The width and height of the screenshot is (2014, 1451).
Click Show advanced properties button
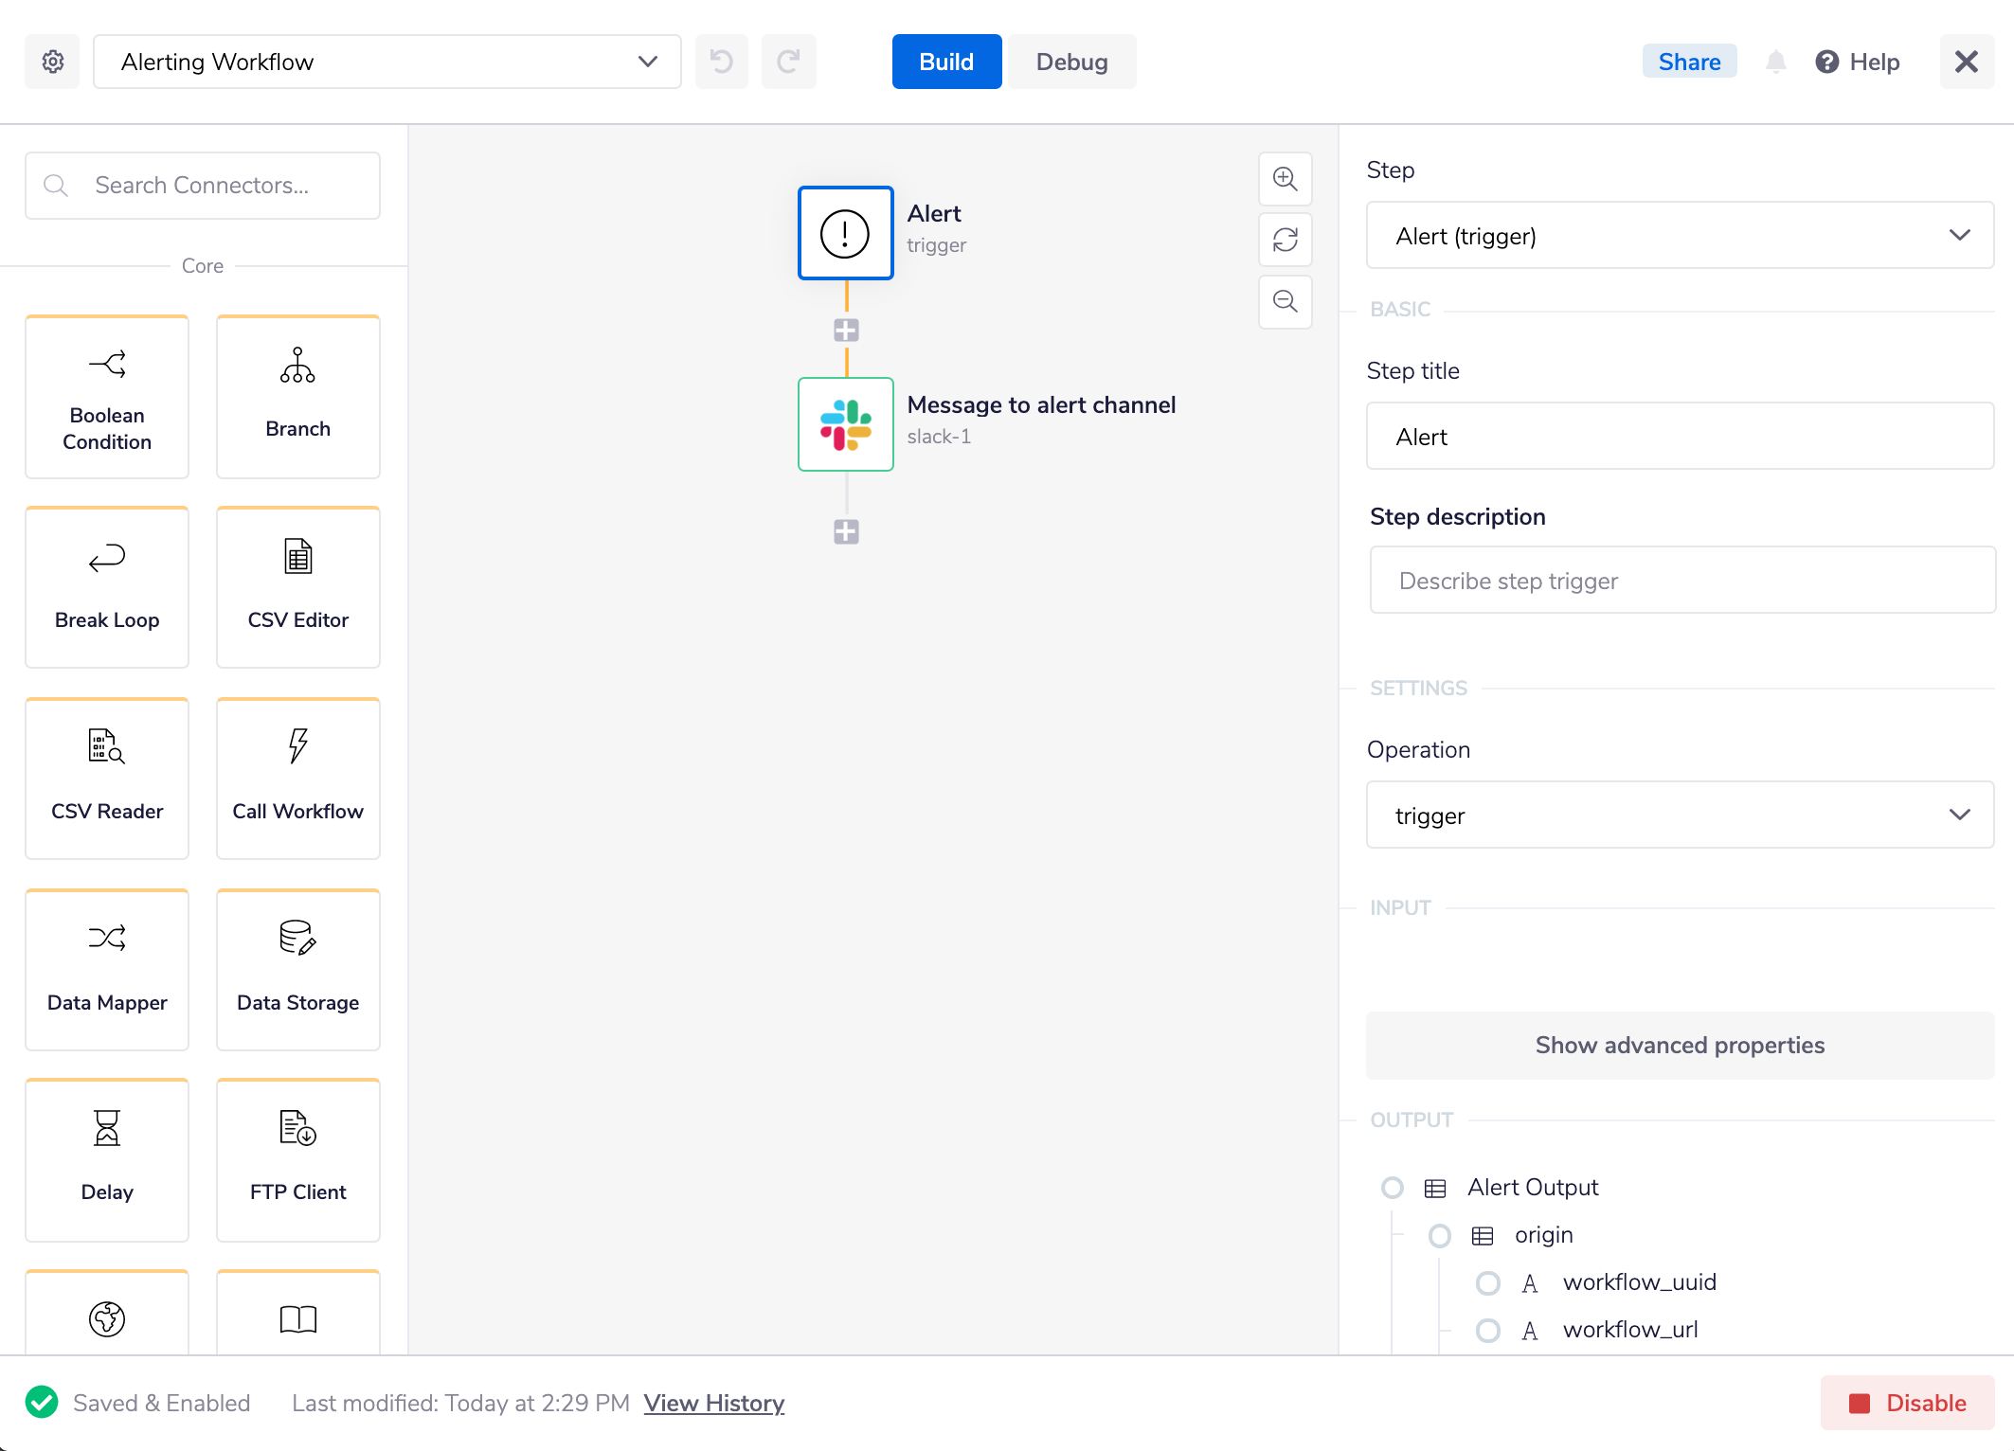[x=1680, y=1045]
